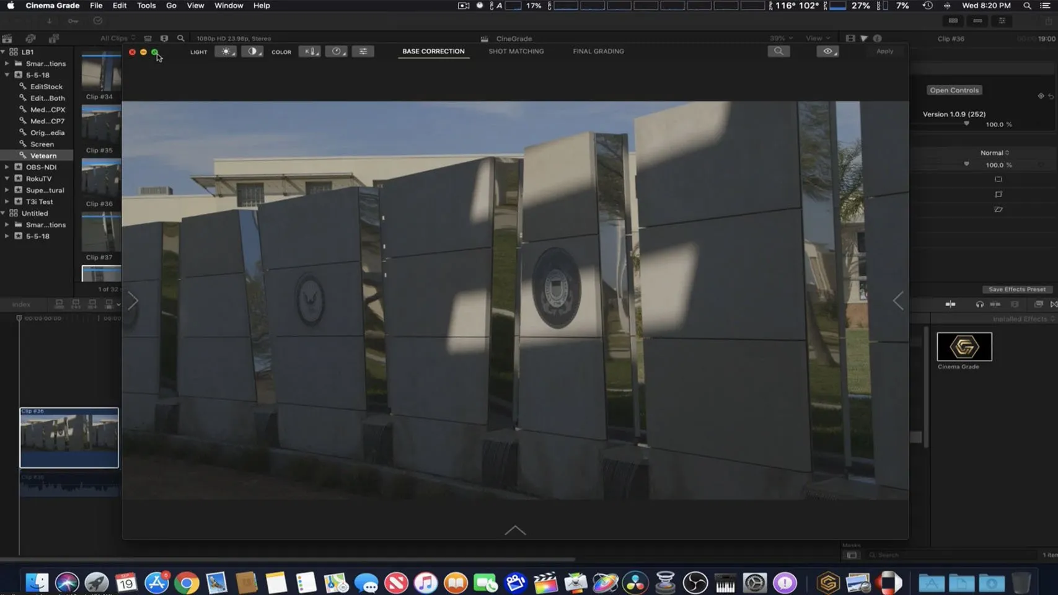The image size is (1058, 595).
Task: Open the viewer View dropdown
Action: coord(818,38)
